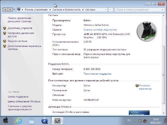Click the shield icon beside Защита системы
The image size is (167, 125).
tap(5, 41)
